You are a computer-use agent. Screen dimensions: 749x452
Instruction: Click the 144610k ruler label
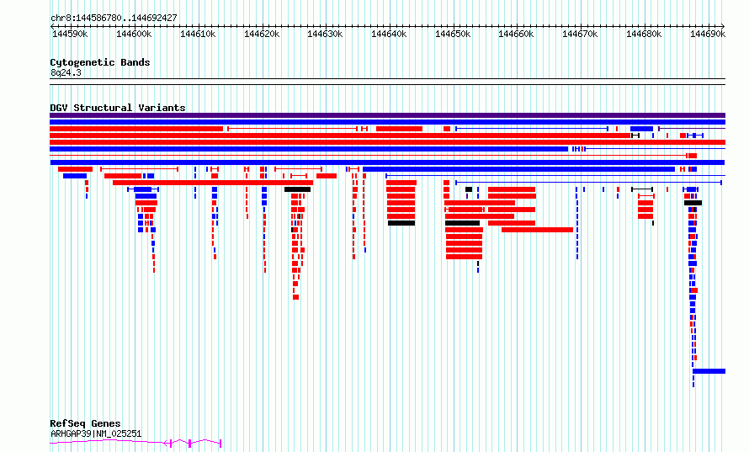tap(198, 34)
